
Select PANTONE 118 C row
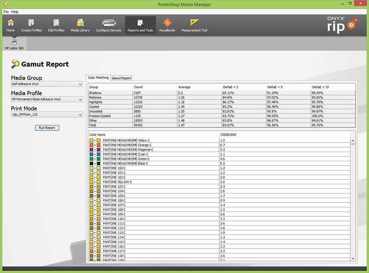pyautogui.click(x=219, y=256)
